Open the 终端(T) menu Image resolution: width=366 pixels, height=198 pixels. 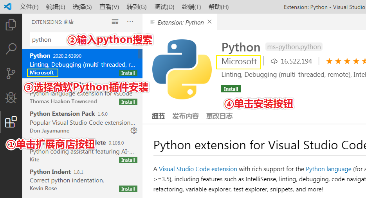point(191,7)
